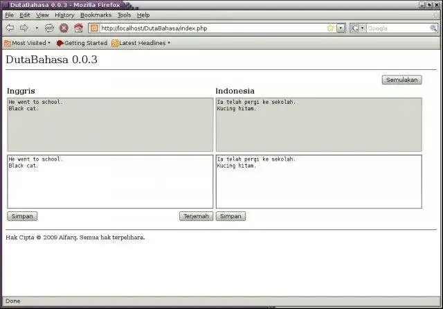The width and height of the screenshot is (443, 309).
Task: Open the Help menu
Action: 143,15
